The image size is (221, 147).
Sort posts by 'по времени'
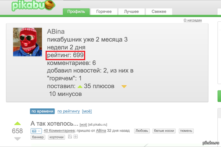42,111
